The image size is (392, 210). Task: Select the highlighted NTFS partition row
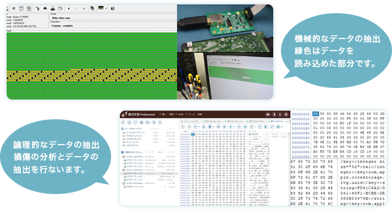[x=149, y=173]
